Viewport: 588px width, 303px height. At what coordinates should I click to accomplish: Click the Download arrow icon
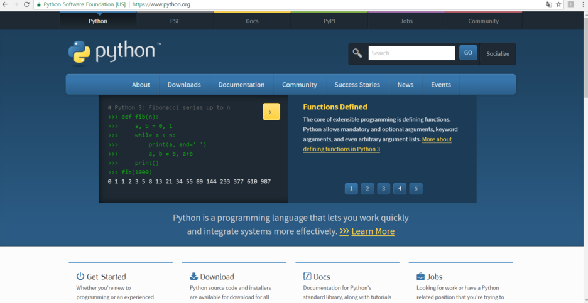[194, 277]
